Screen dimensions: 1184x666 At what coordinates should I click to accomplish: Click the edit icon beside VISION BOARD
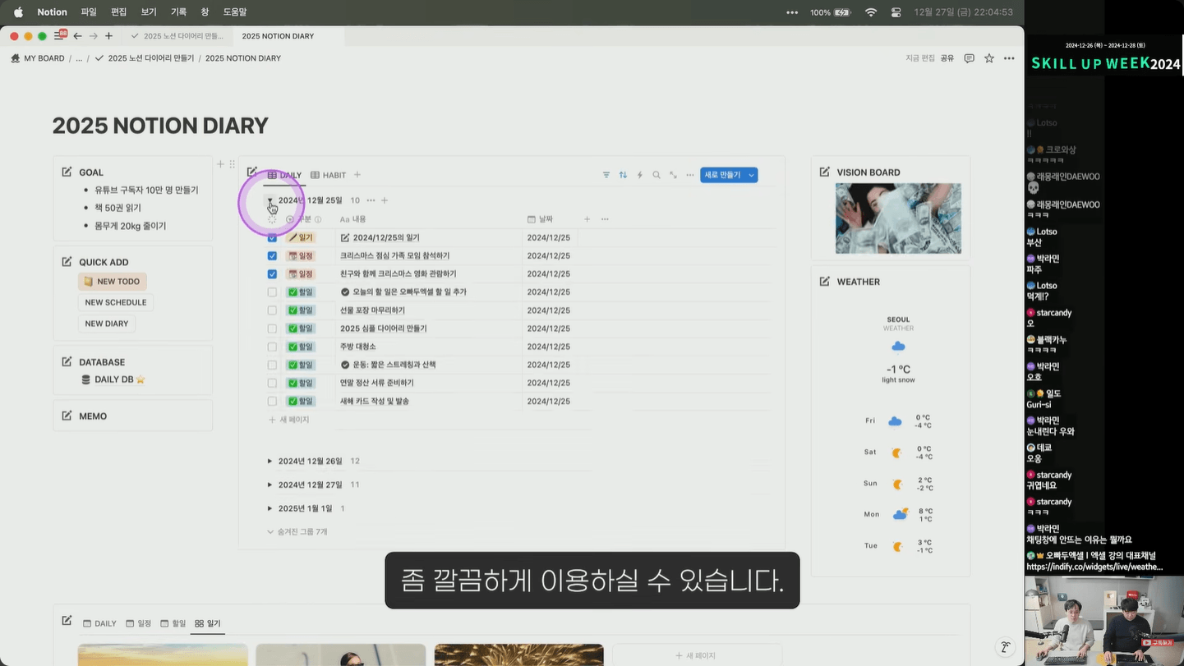[824, 172]
